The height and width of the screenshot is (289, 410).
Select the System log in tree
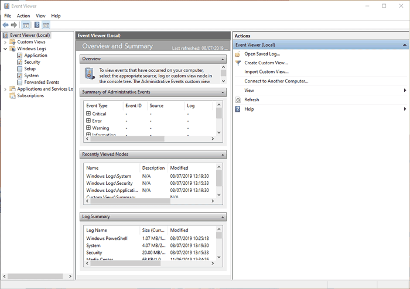point(31,75)
